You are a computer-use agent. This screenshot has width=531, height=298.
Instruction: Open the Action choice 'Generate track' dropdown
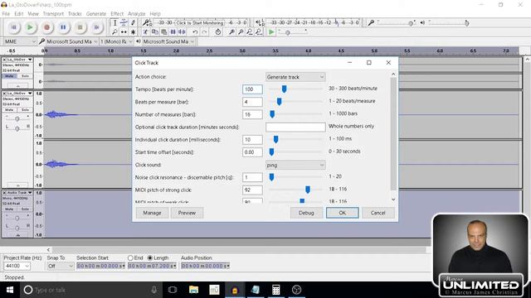(295, 77)
